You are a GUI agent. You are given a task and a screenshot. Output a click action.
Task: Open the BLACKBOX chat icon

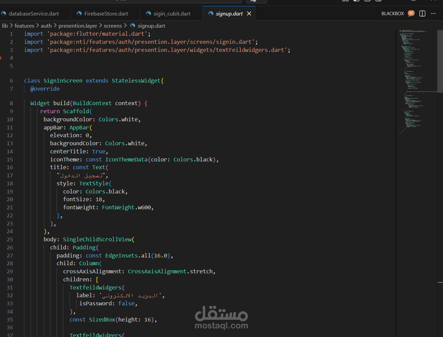click(x=411, y=13)
